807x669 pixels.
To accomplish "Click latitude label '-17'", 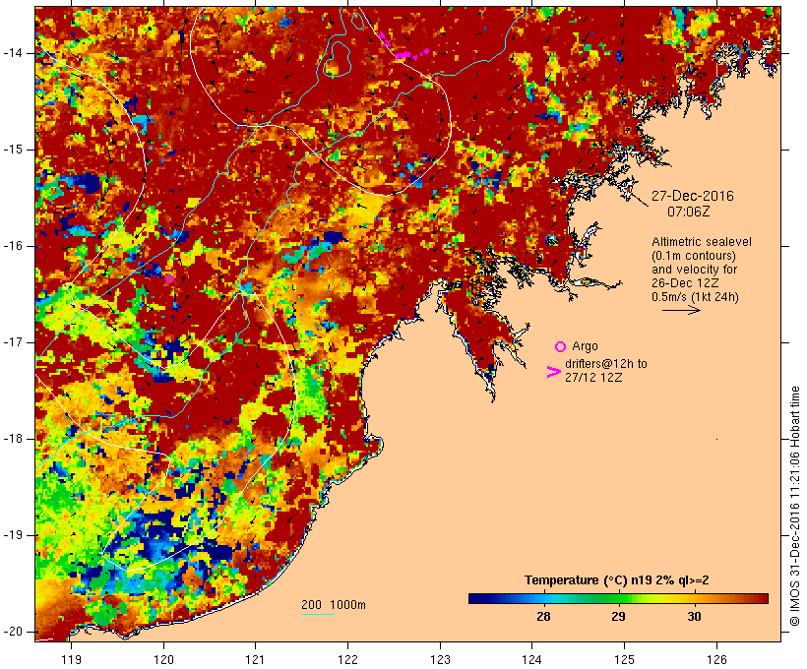I will (x=13, y=342).
